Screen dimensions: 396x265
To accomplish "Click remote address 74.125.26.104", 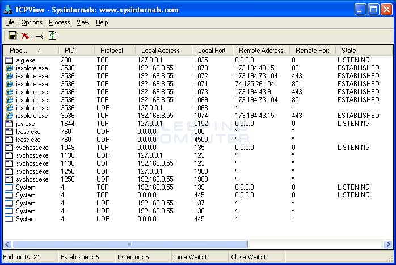I will click(x=255, y=84).
